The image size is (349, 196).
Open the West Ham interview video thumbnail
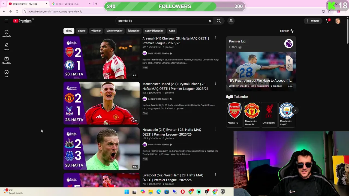[x=261, y=72]
